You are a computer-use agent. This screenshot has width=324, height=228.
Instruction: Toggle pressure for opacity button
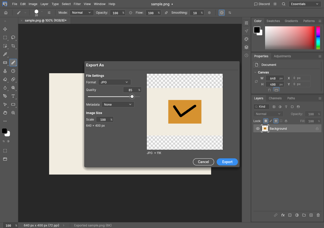pos(131,13)
